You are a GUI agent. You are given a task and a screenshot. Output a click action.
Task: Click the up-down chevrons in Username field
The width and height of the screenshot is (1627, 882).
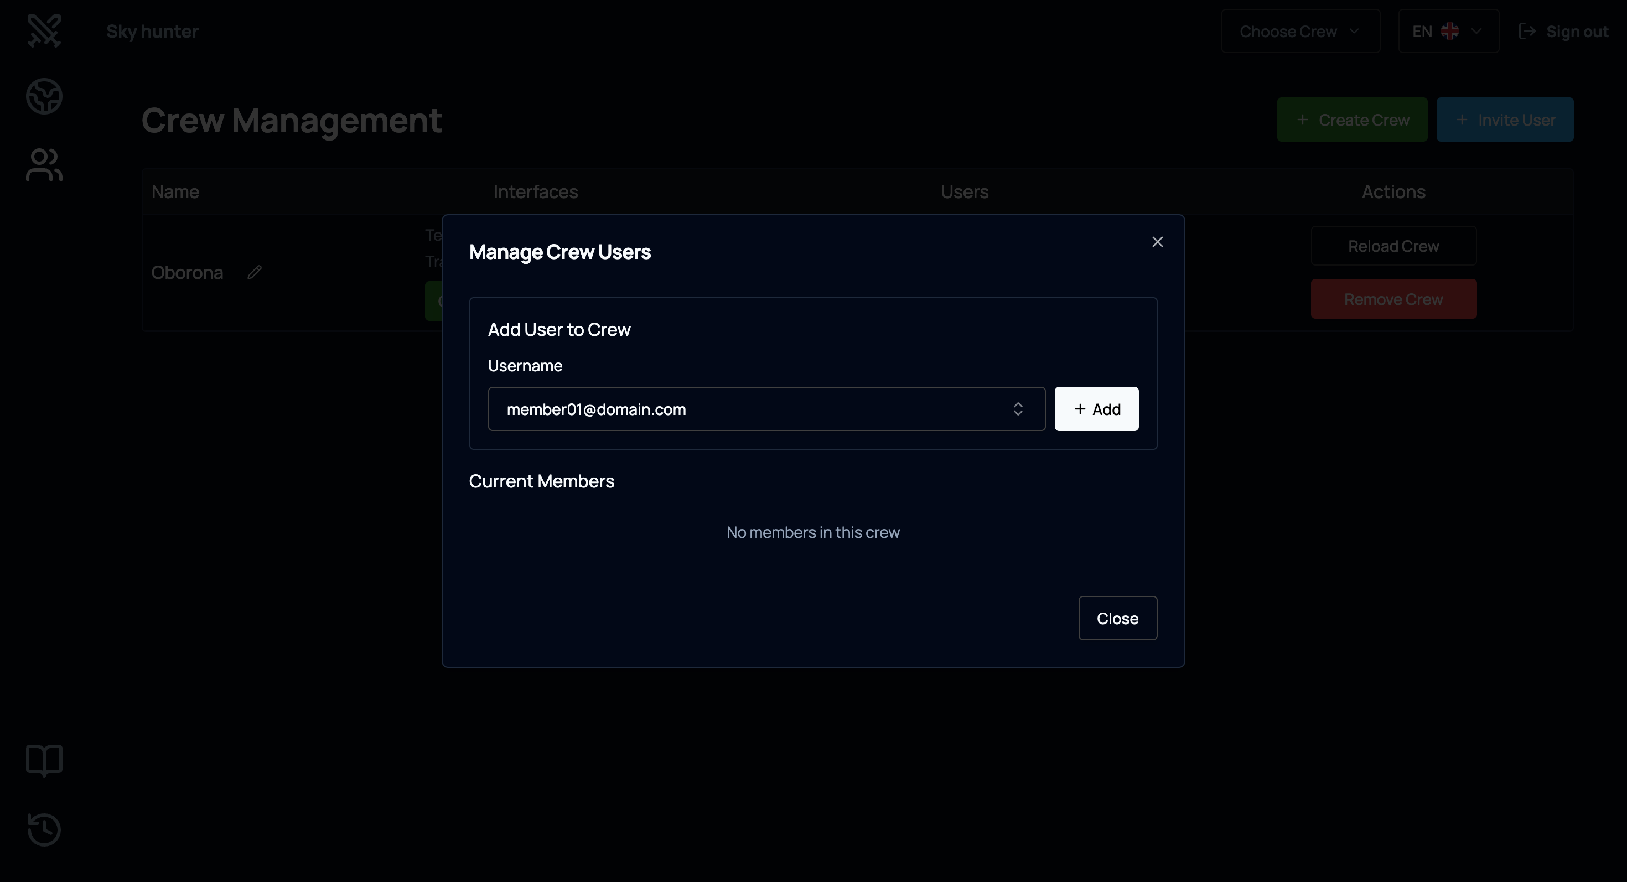1018,409
